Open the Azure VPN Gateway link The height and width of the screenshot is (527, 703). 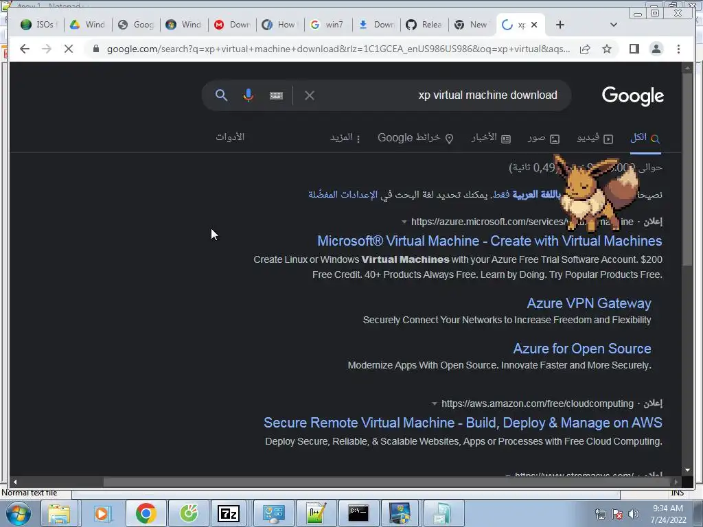click(588, 303)
